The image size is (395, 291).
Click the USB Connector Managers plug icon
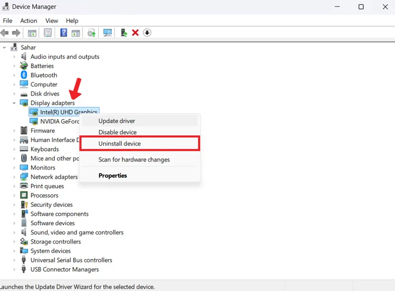(24, 269)
